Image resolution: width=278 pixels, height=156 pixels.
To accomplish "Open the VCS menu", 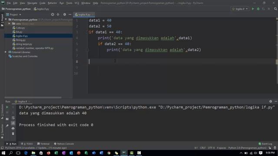I will pos(77,3).
